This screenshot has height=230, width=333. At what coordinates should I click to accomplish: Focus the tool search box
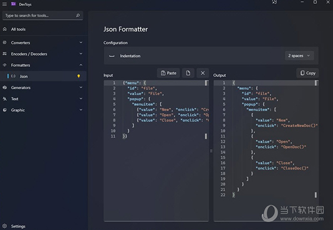point(43,16)
